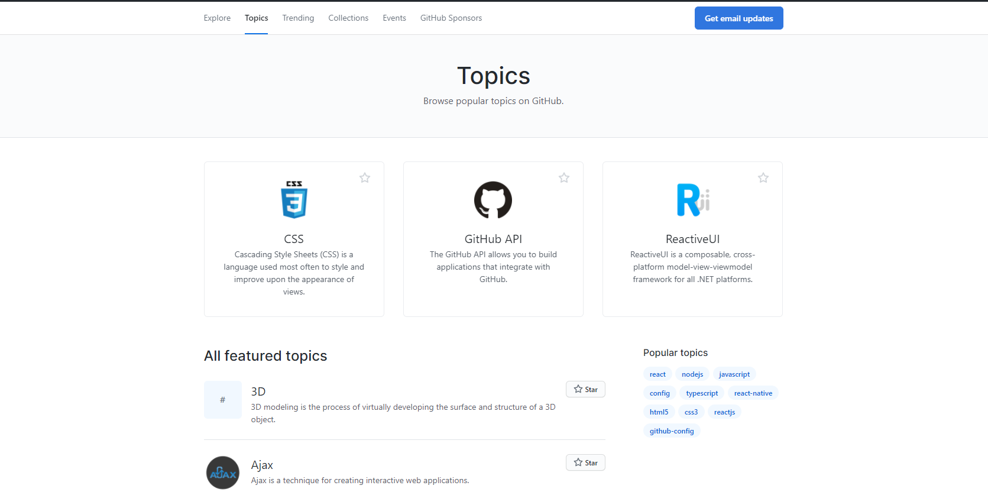Select the react-native popular topic tag
Image resolution: width=988 pixels, height=492 pixels.
coord(753,393)
